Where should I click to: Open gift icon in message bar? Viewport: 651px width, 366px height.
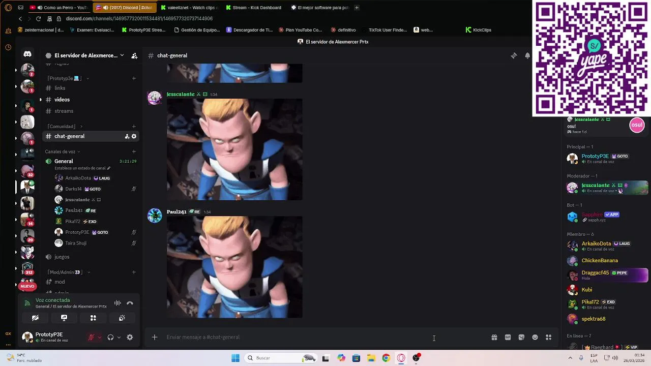tap(494, 337)
